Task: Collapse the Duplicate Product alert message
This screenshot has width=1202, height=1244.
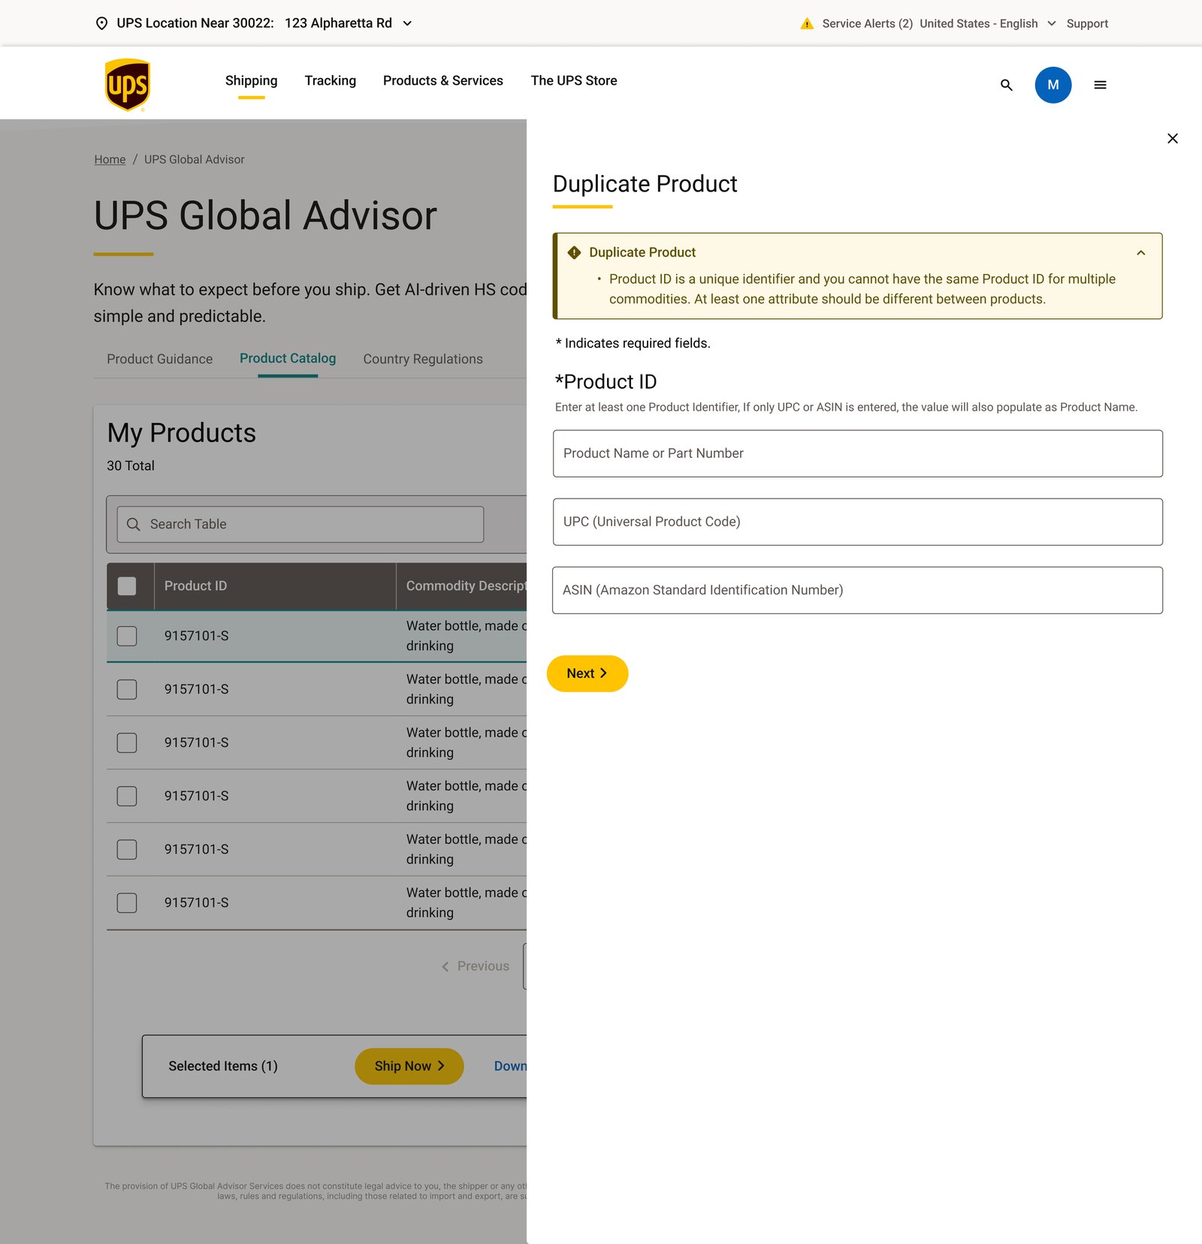Action: pos(1140,253)
